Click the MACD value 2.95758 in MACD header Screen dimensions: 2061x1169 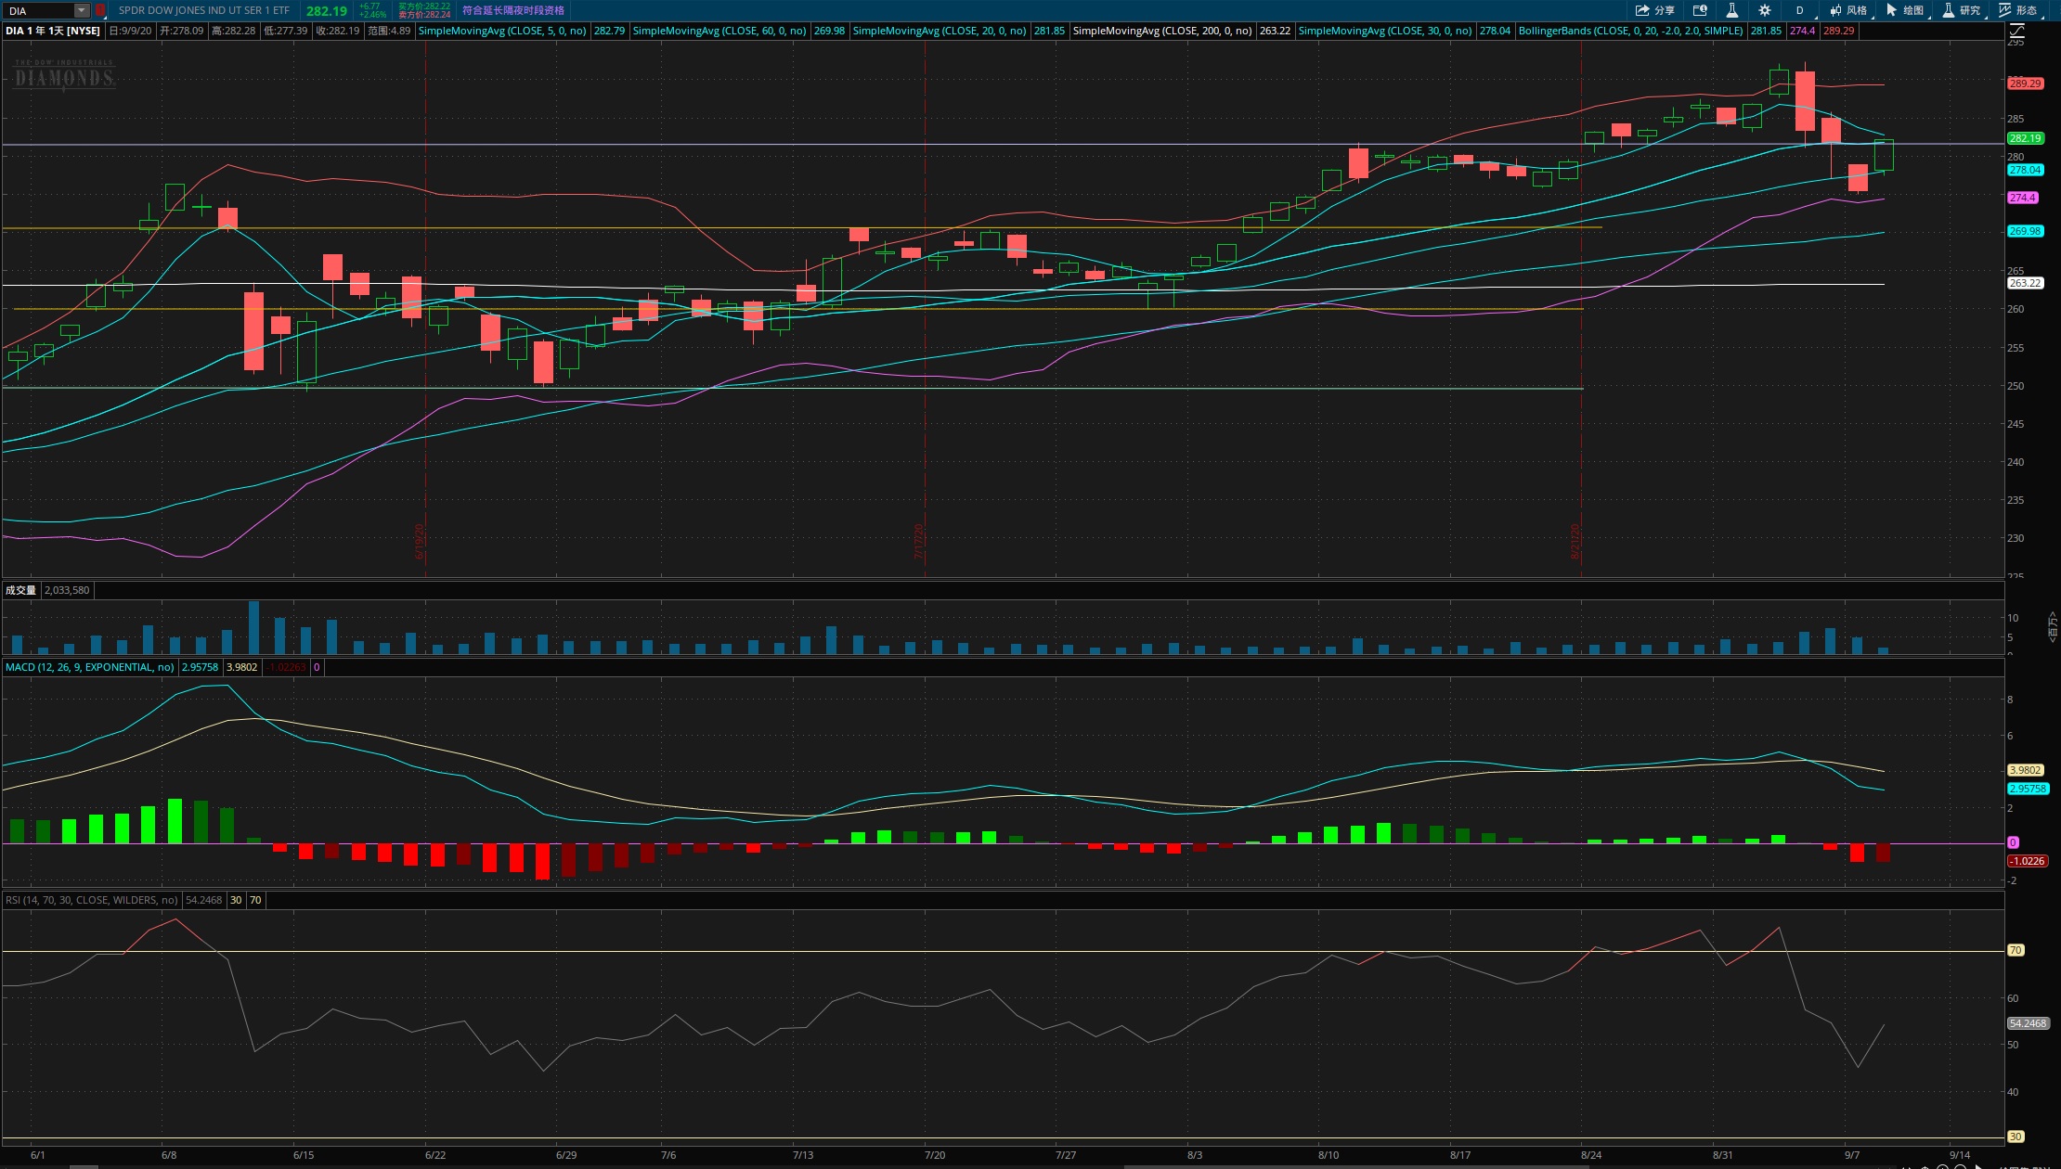click(x=200, y=667)
